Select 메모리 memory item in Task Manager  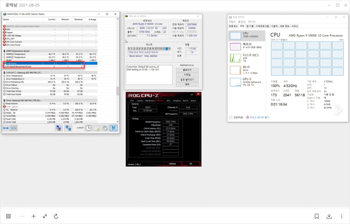(247, 46)
